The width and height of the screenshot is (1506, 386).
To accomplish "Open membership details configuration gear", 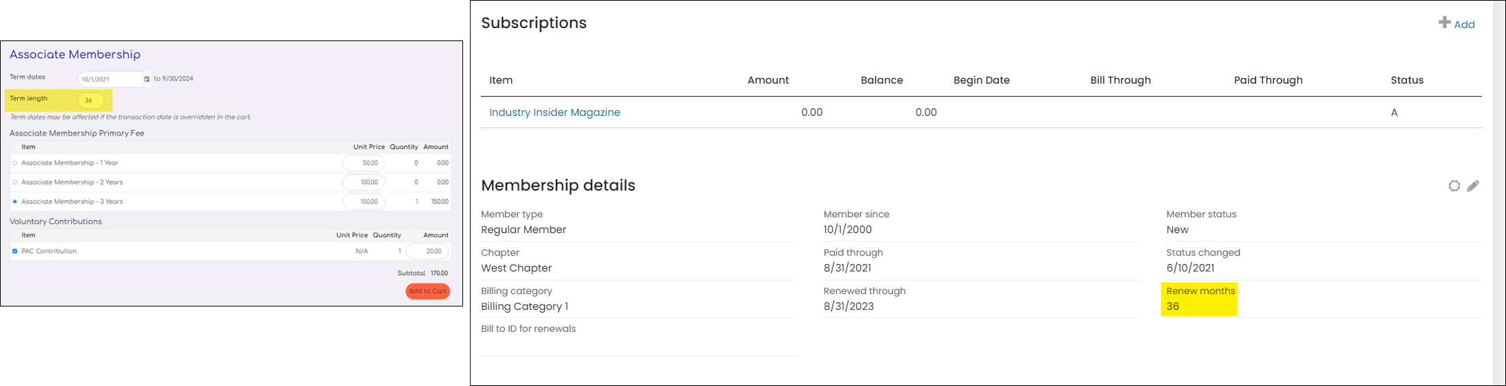I will click(x=1454, y=186).
